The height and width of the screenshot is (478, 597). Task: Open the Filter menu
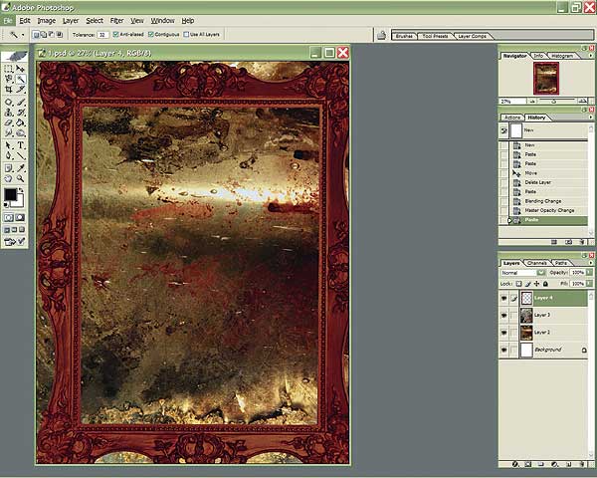[x=117, y=20]
